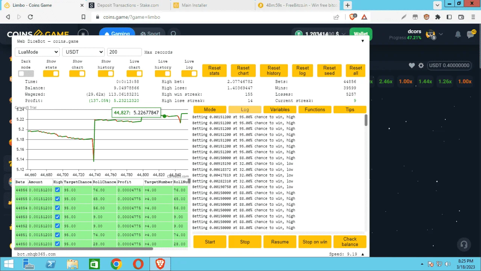Viewport: 481px width, 271px height.
Task: Click the Check balance button
Action: (x=350, y=242)
